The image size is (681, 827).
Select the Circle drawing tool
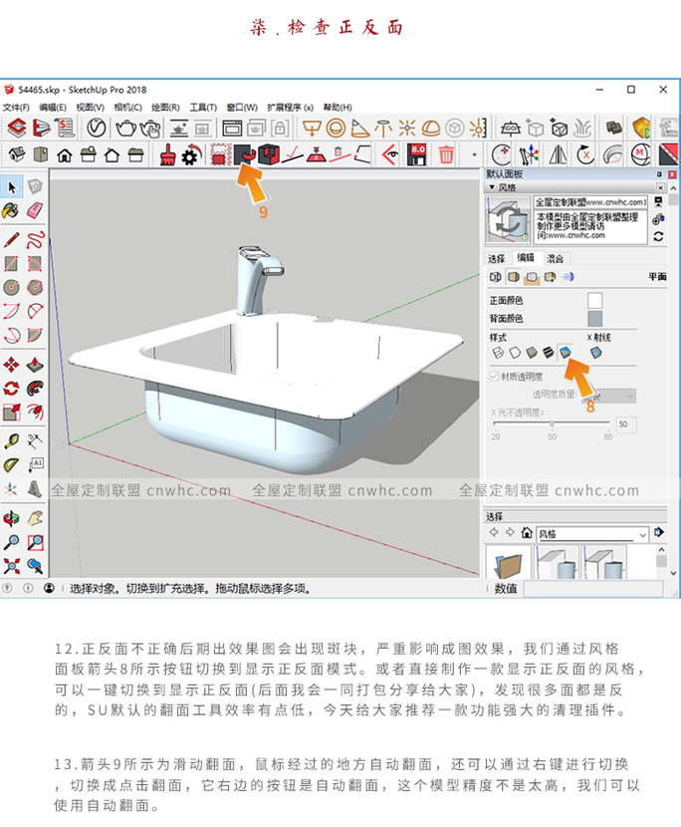pos(11,287)
